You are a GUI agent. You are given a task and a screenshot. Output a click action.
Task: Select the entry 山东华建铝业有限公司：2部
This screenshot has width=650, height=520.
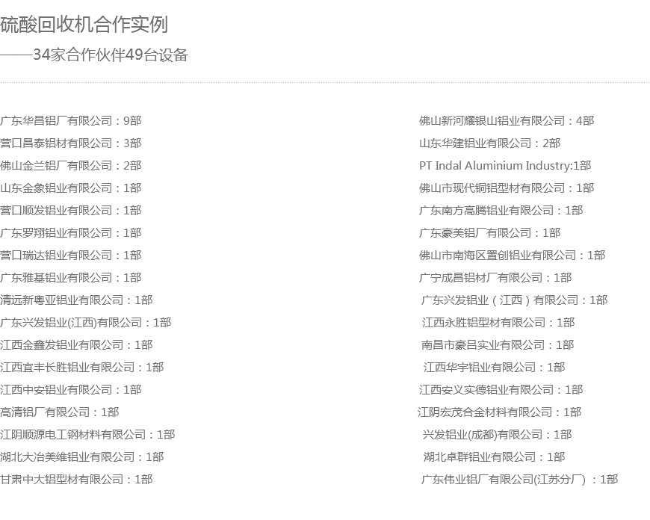(489, 143)
